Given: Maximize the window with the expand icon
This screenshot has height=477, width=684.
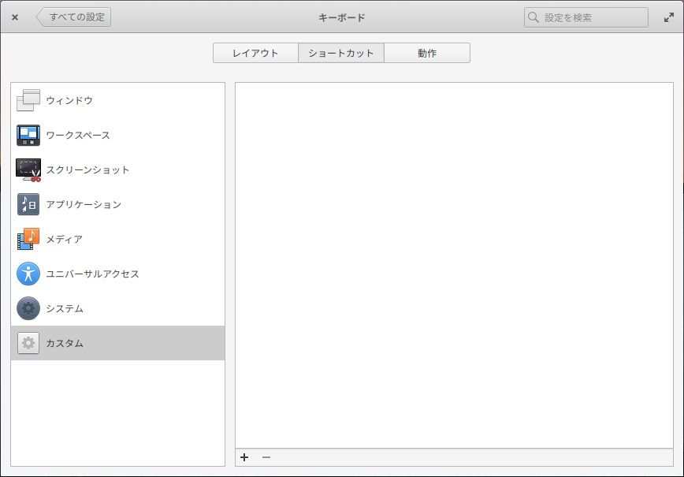Looking at the screenshot, I should click(669, 17).
